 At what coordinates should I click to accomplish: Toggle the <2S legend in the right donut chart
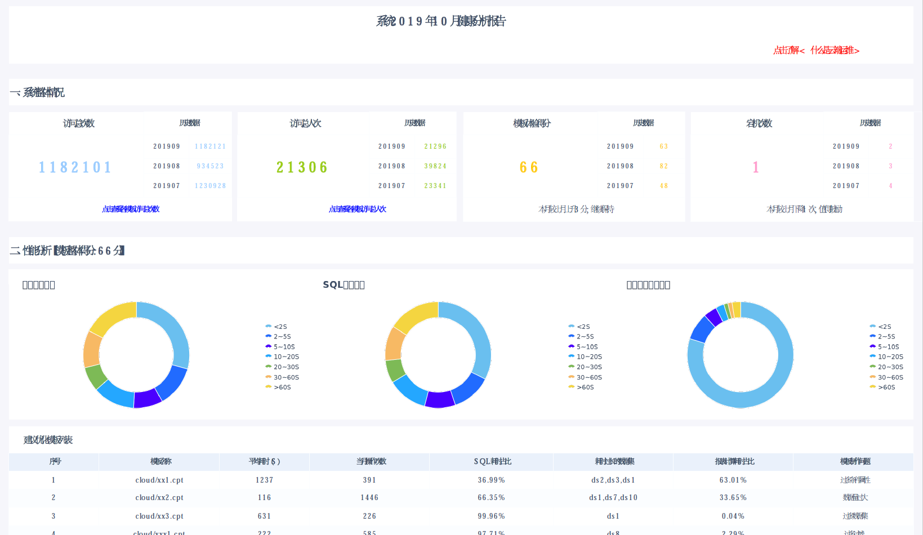click(881, 327)
